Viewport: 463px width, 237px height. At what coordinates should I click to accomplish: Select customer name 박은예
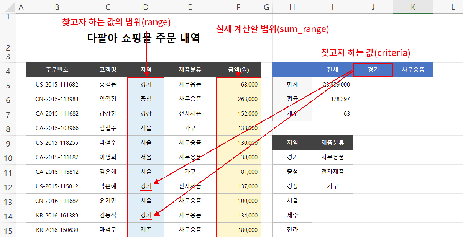[x=108, y=186]
